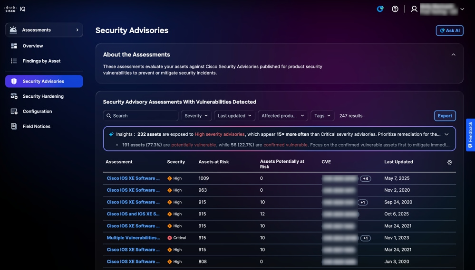Image resolution: width=475 pixels, height=270 pixels.
Task: Select Security Advisories in sidebar
Action: point(44,81)
